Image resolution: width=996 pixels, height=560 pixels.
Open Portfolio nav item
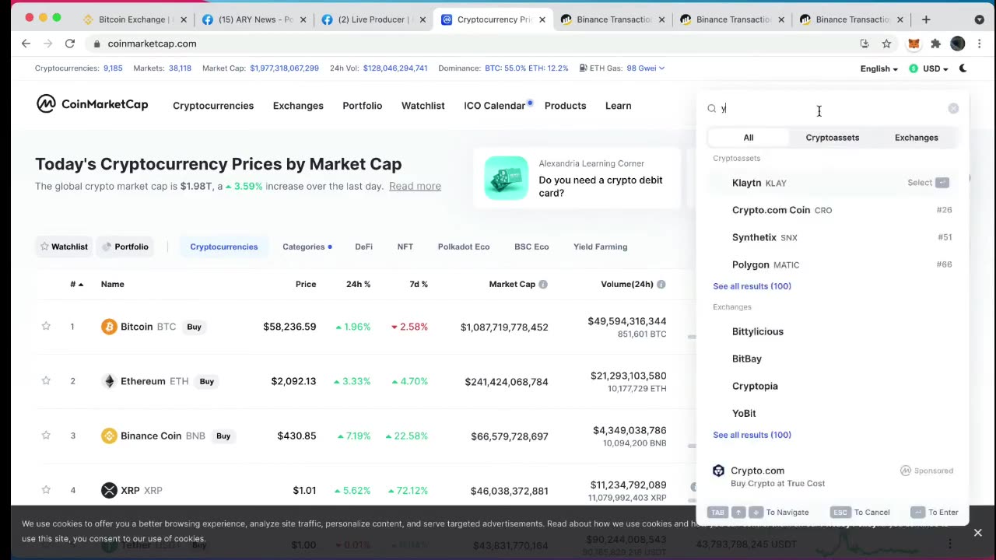click(363, 106)
